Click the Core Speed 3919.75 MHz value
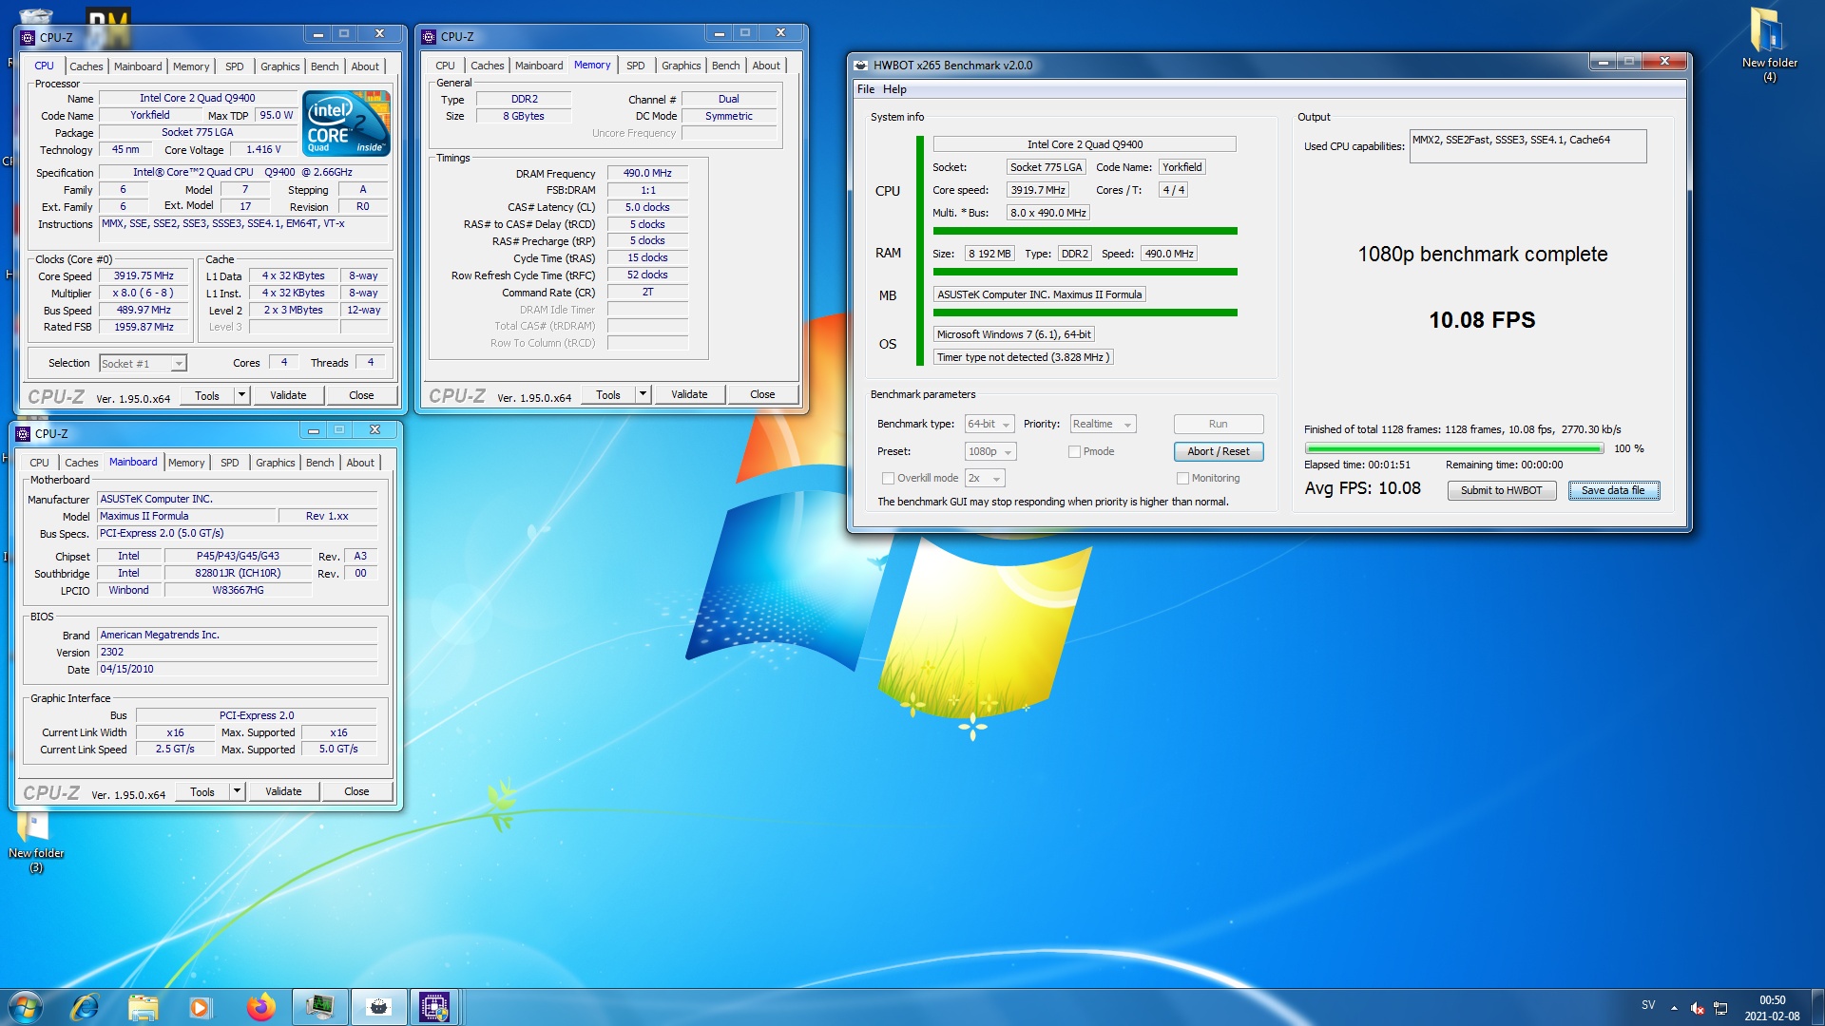This screenshot has width=1825, height=1026. tap(144, 276)
